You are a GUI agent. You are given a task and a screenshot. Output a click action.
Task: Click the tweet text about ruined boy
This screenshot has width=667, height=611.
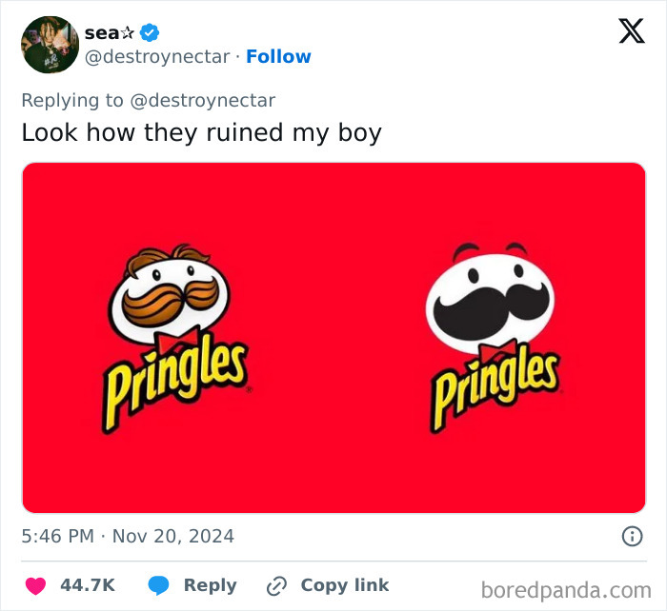201,132
